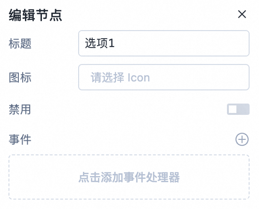The height and width of the screenshot is (209, 259).
Task: Click 点击添加事件处理器 dashed area
Action: coord(129,177)
